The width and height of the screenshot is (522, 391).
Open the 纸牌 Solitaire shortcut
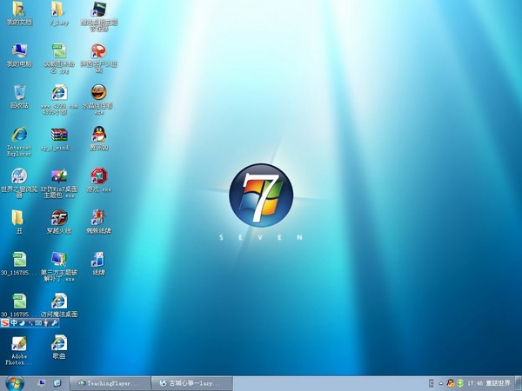[98, 259]
